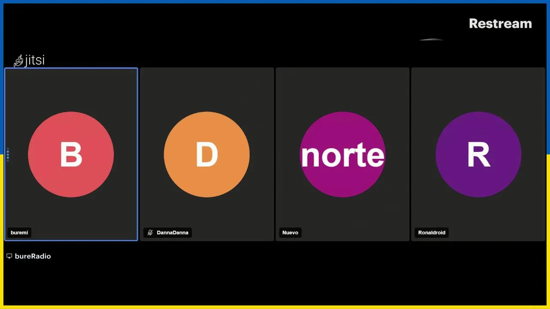This screenshot has height=309, width=550.
Task: Click the Jitsi logo
Action: [29, 61]
